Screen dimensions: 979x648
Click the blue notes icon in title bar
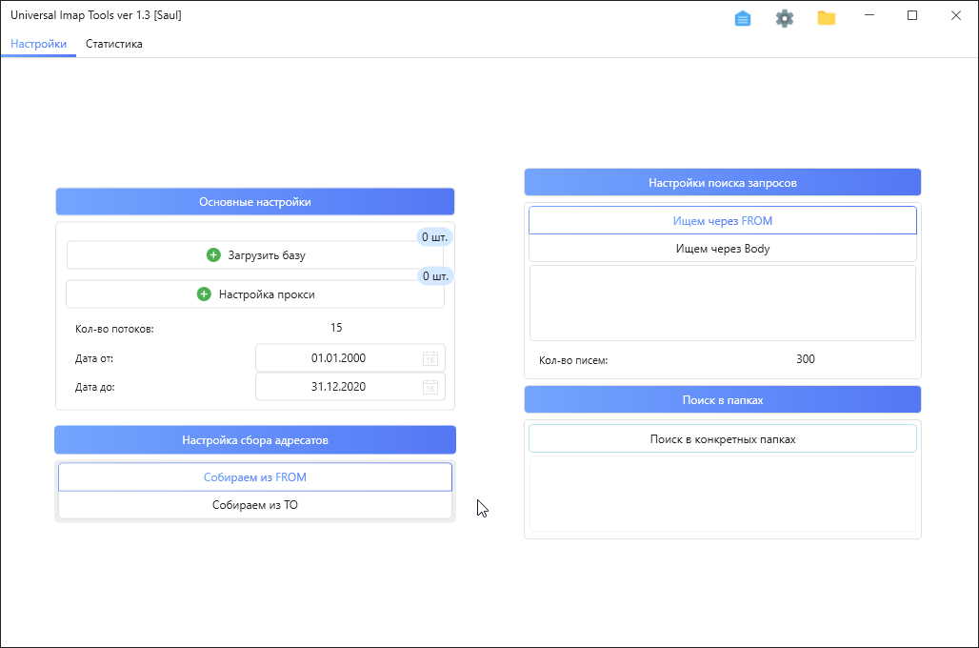pyautogui.click(x=743, y=18)
